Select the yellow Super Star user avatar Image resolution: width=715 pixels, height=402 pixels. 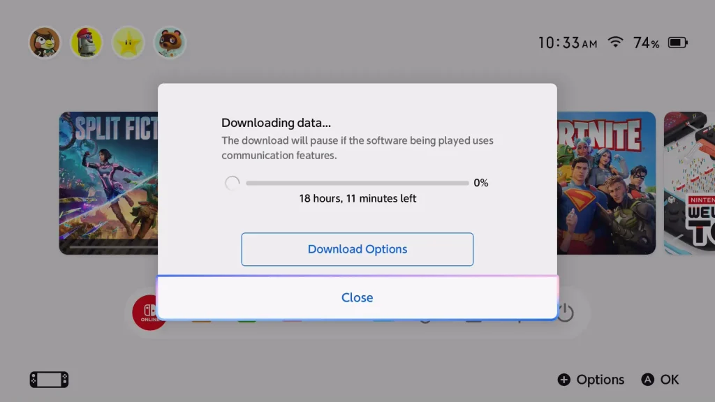click(128, 43)
